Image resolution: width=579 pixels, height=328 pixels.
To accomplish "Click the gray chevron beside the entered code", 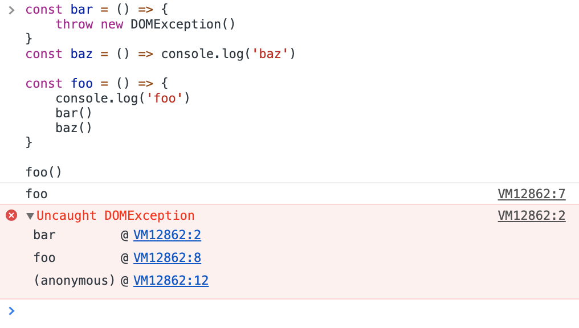I will (11, 10).
